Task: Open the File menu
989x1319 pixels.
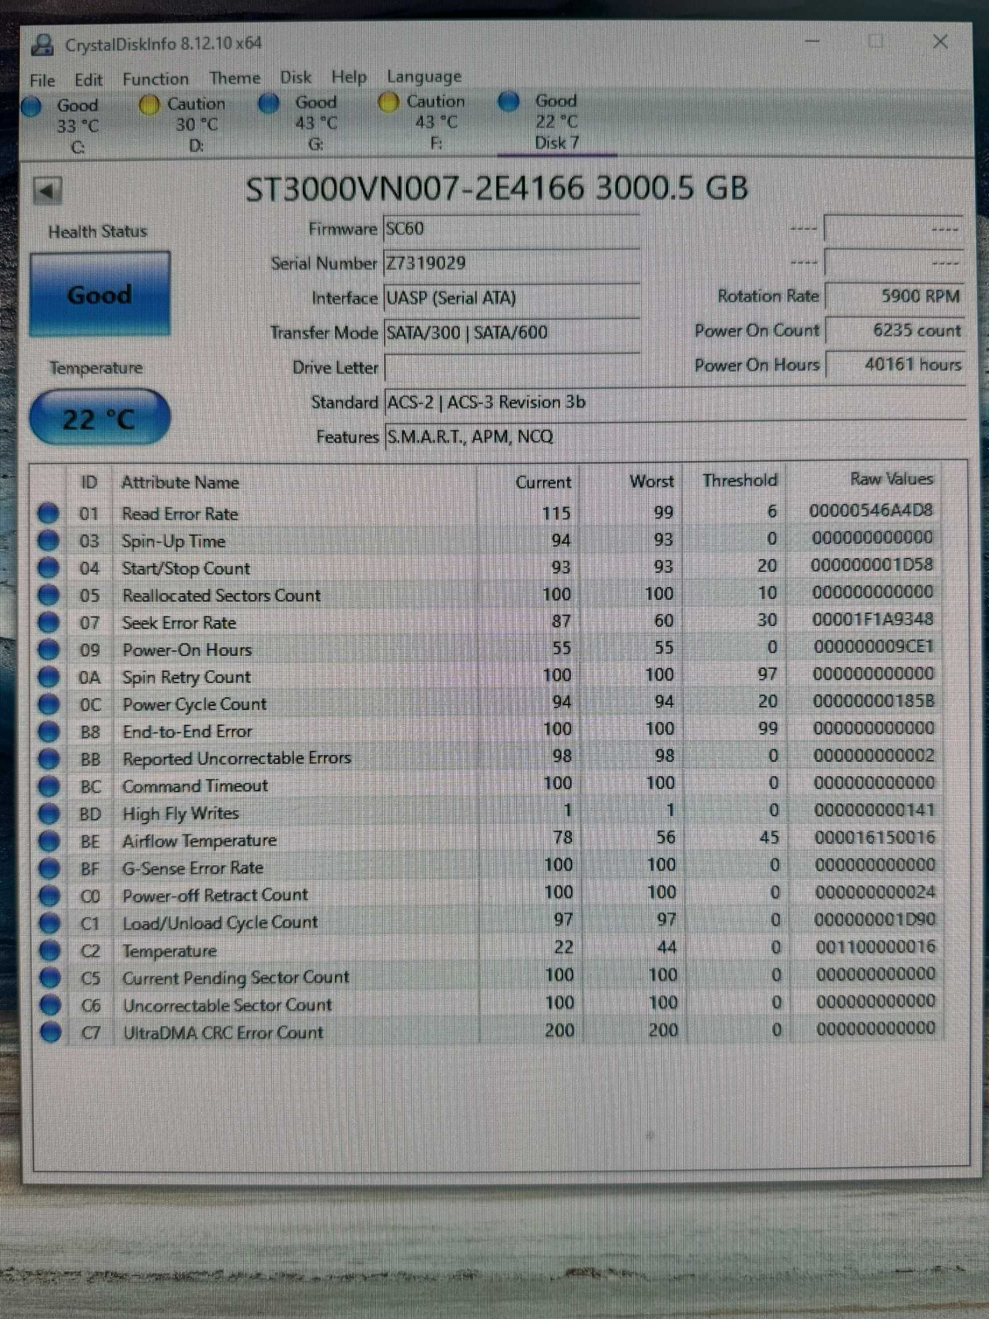Action: 43,81
